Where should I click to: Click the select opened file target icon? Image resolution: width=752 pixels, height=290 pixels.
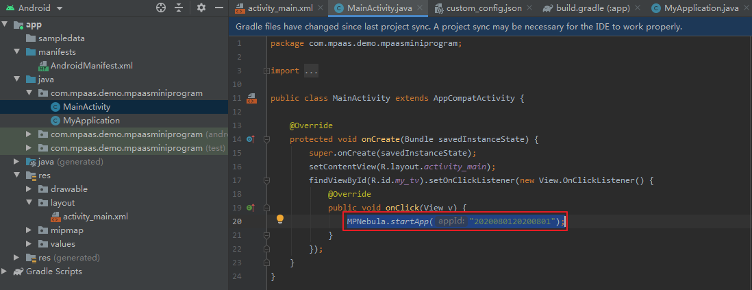[x=161, y=8]
